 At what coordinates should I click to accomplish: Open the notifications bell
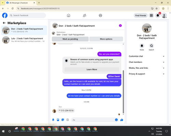tap(158, 15)
